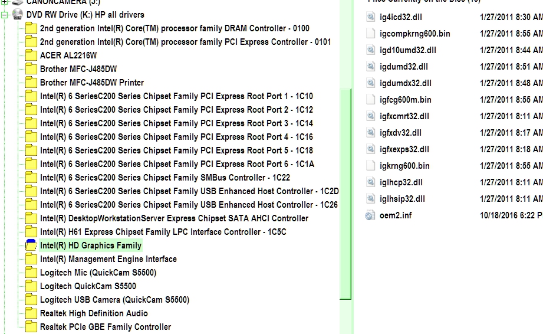Viewport: 543px width, 334px height.
Task: Click the tree panel vertical scrollbar thumb
Action: point(345,194)
